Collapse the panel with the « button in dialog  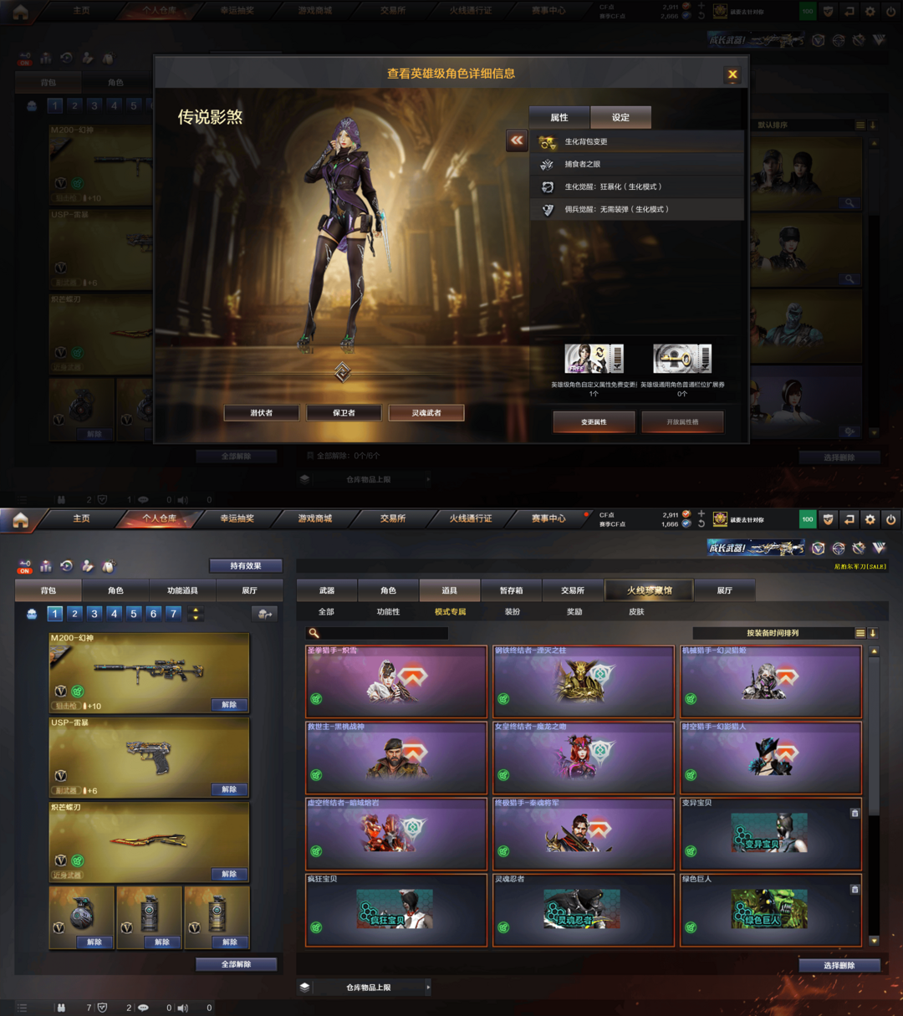(x=517, y=140)
